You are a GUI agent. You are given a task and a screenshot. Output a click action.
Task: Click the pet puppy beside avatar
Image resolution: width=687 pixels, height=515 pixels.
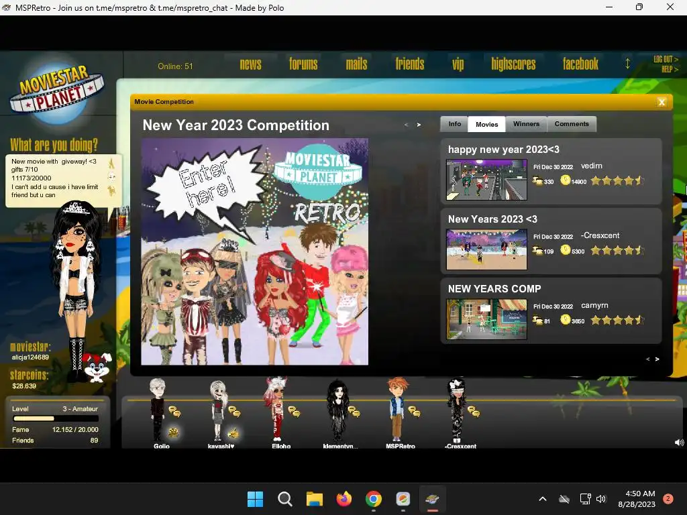click(x=97, y=367)
